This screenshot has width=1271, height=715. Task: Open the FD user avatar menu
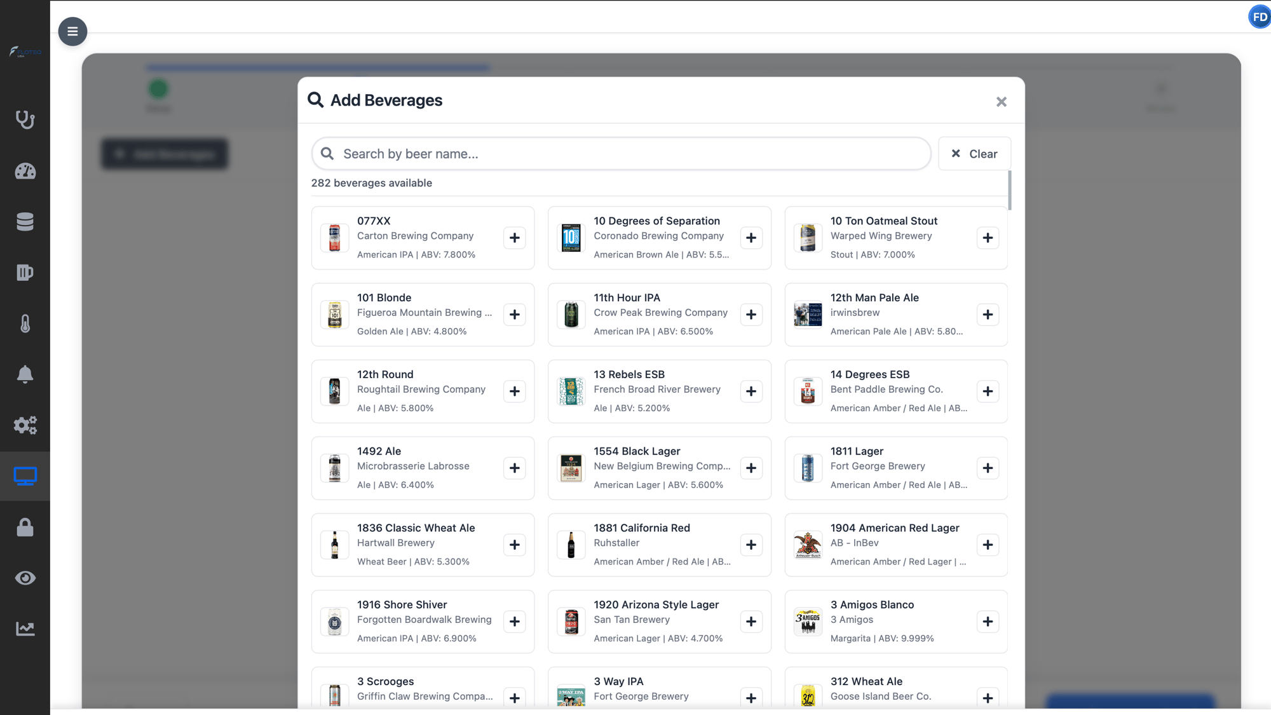click(1259, 17)
